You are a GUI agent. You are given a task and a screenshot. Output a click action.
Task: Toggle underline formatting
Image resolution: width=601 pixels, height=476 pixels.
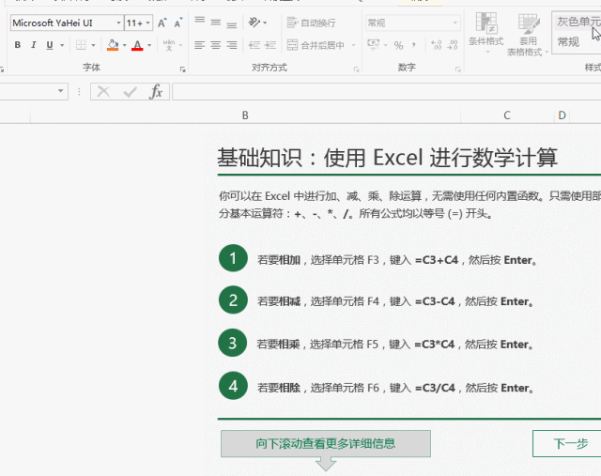tap(50, 45)
